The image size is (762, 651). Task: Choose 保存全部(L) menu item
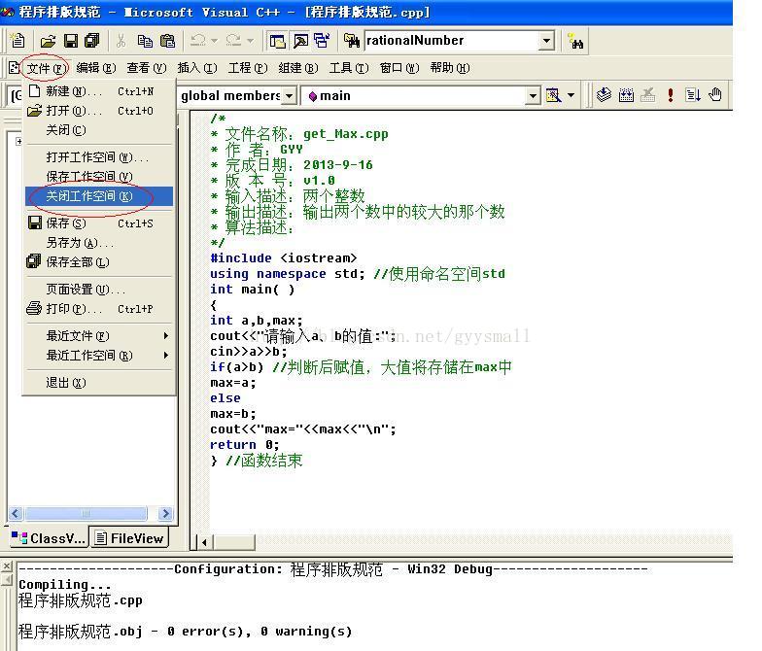pyautogui.click(x=99, y=262)
